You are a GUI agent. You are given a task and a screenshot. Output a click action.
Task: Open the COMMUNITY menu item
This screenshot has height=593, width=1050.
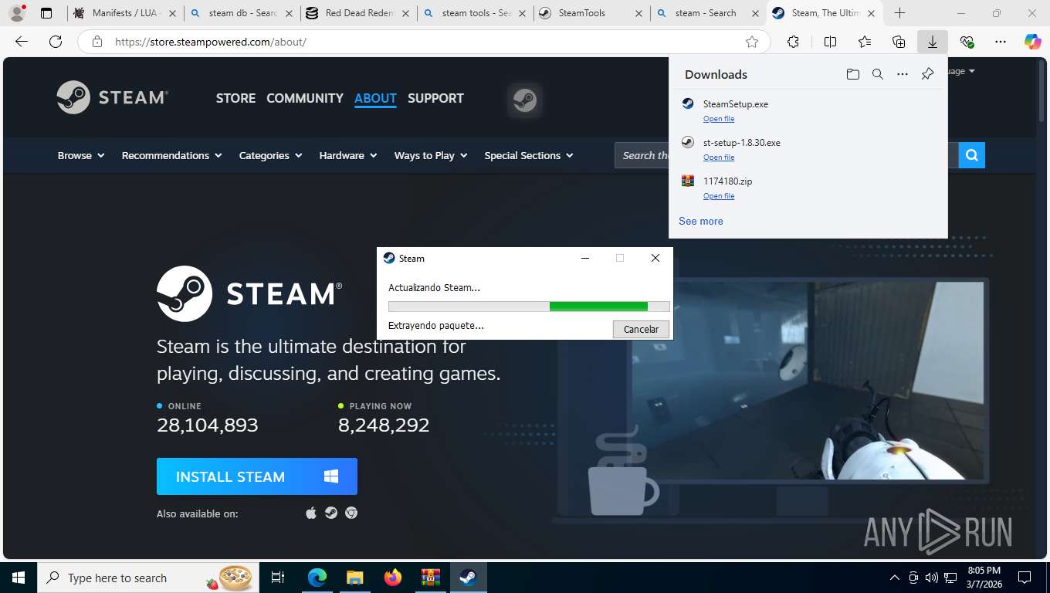point(305,98)
